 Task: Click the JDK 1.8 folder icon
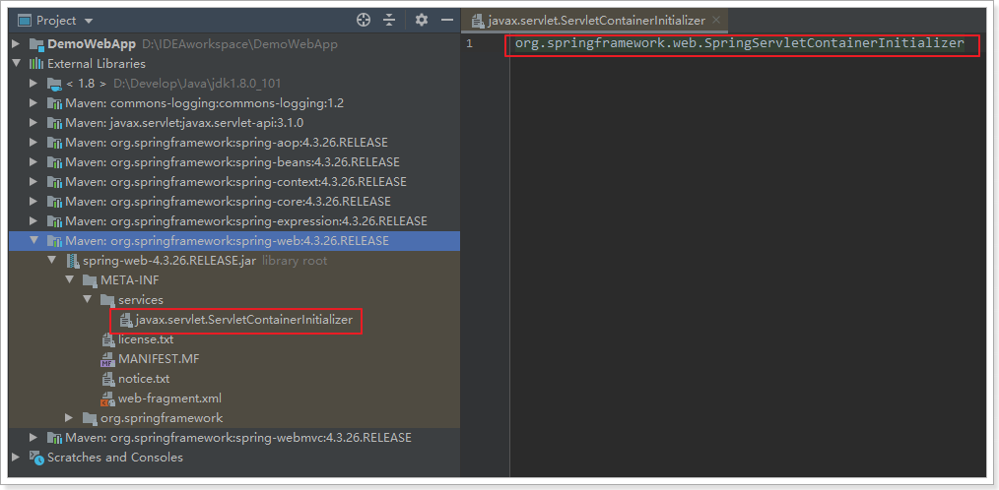point(53,84)
